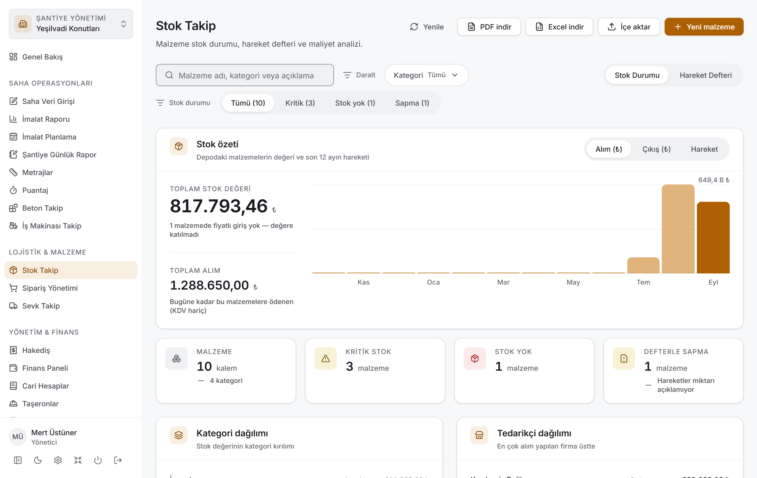The height and width of the screenshot is (478, 757).
Task: Log out using the exit icon
Action: pyautogui.click(x=118, y=460)
